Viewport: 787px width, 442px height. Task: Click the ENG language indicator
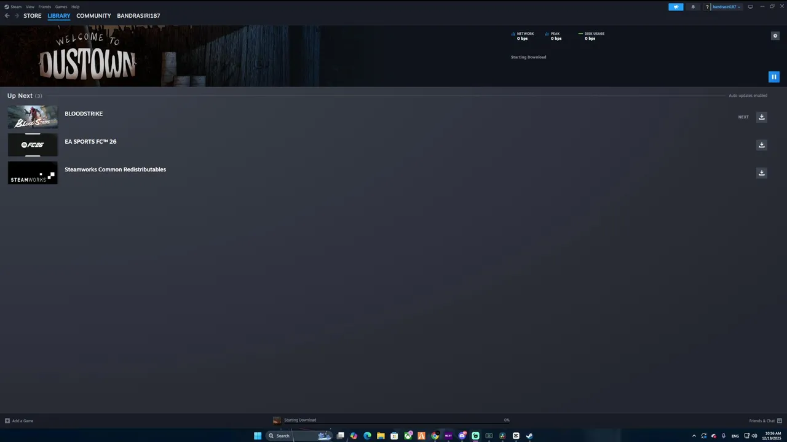(x=735, y=436)
